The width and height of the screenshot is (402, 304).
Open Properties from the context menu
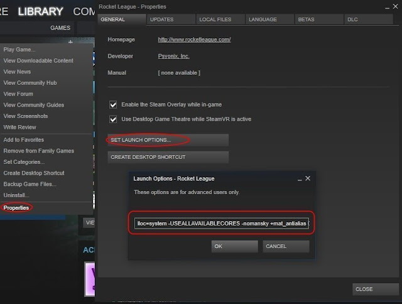16,208
